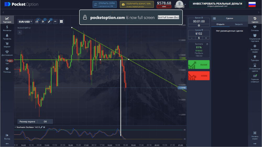This screenshot has width=262, height=147.
Task: Click the green ВЫШЕ buy button
Action: (199, 65)
